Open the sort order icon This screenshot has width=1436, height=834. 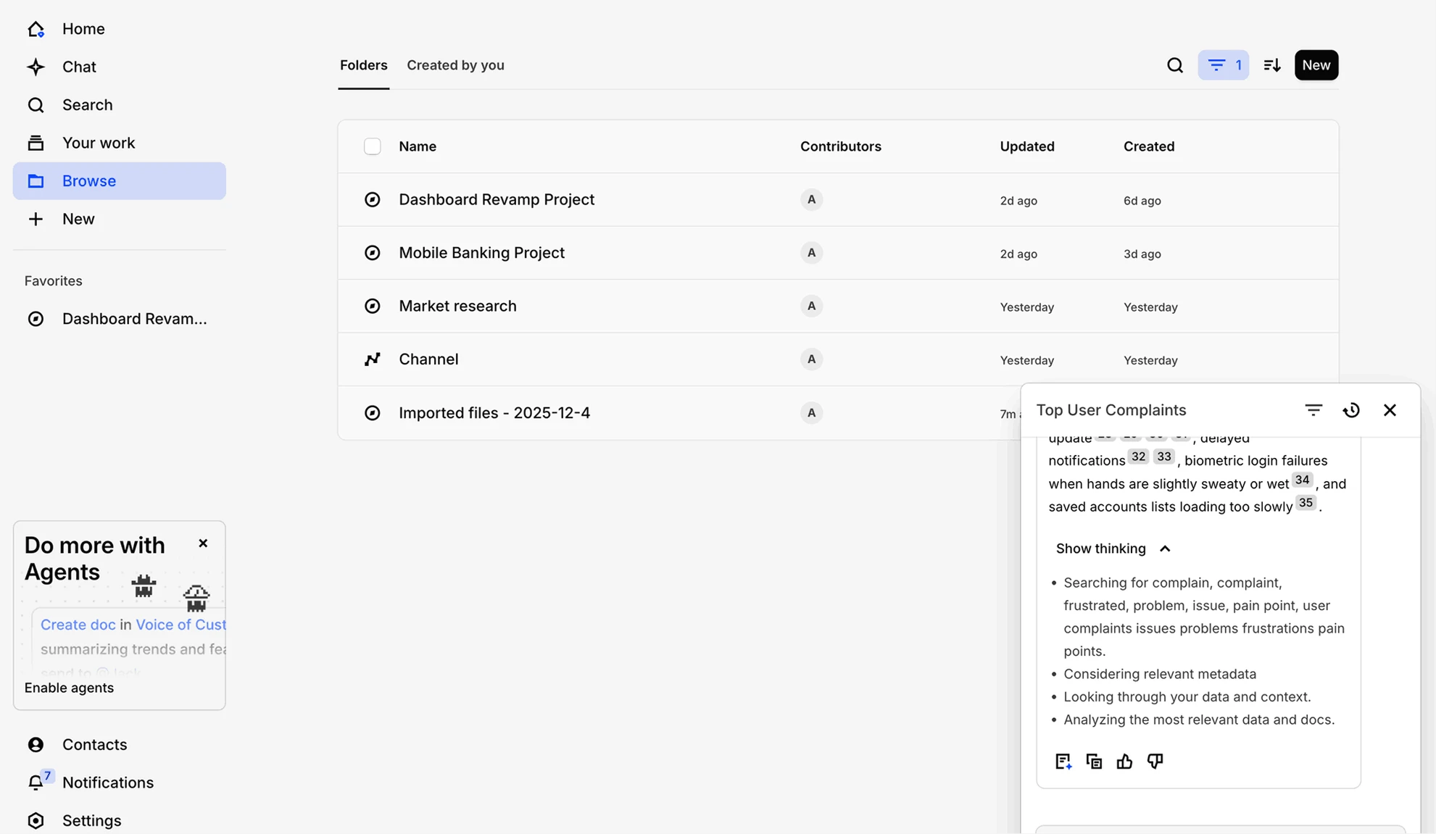point(1271,65)
